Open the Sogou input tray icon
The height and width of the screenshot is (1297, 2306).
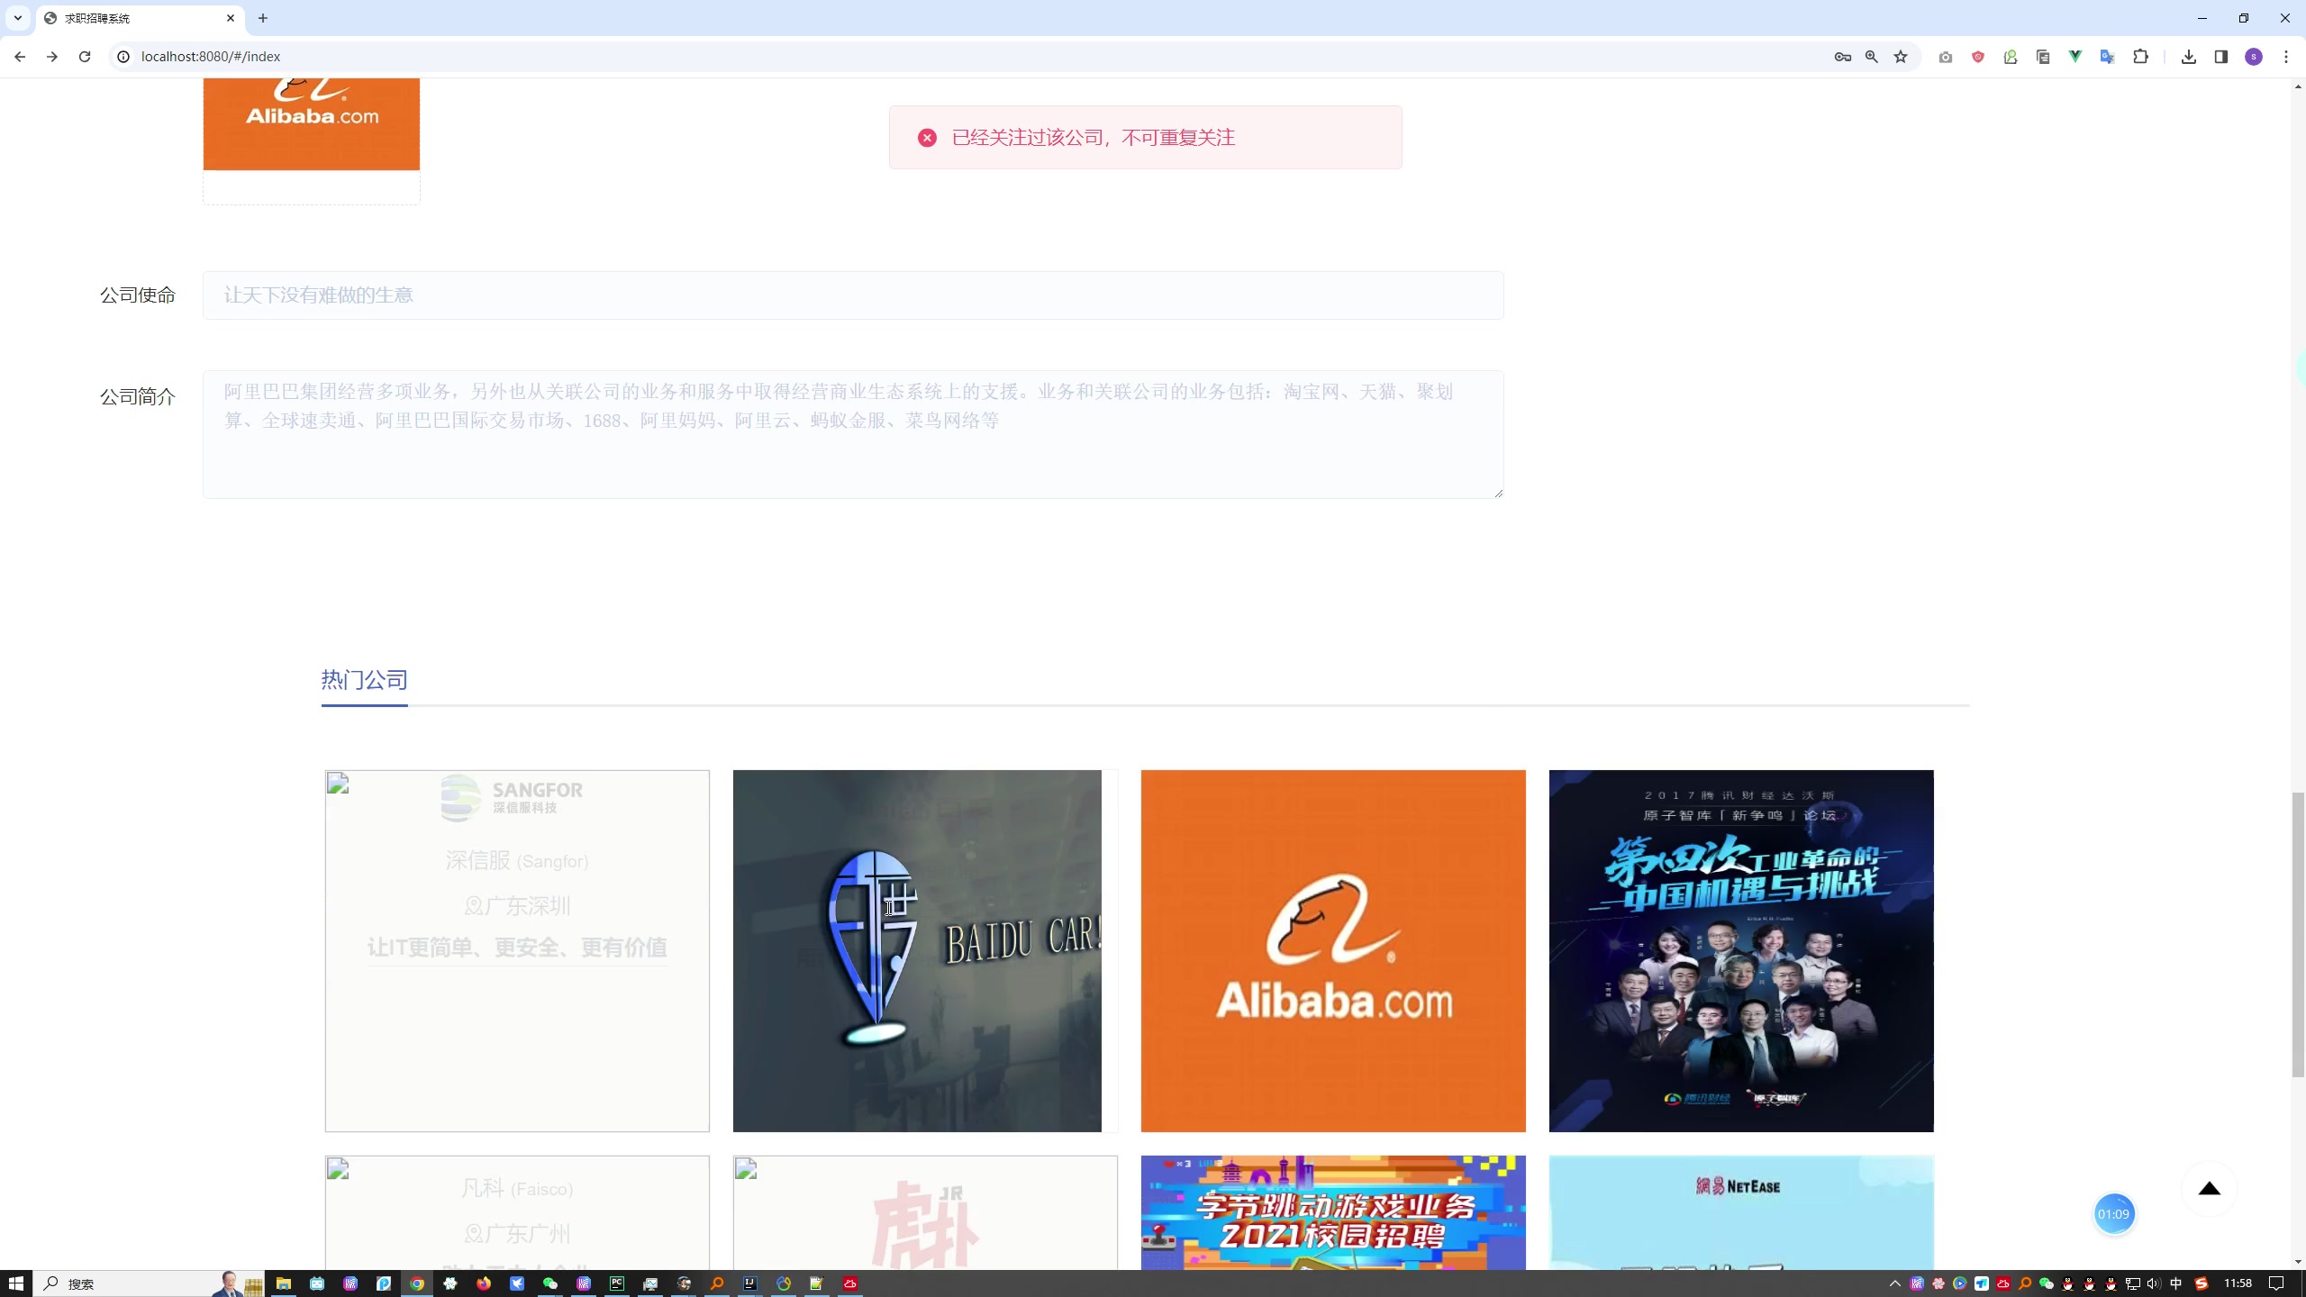pos(2202,1283)
